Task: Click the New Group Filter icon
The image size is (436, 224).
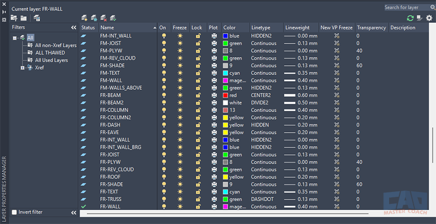Action: click(x=23, y=18)
